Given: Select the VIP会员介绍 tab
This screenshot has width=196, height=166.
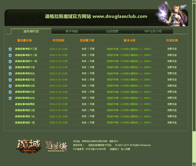Looking at the screenshot, I should 153,31.
